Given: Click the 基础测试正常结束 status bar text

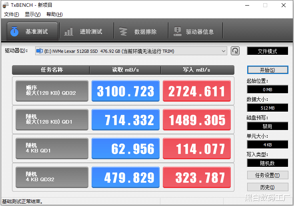Looking at the screenshot, I should [x=23, y=202].
